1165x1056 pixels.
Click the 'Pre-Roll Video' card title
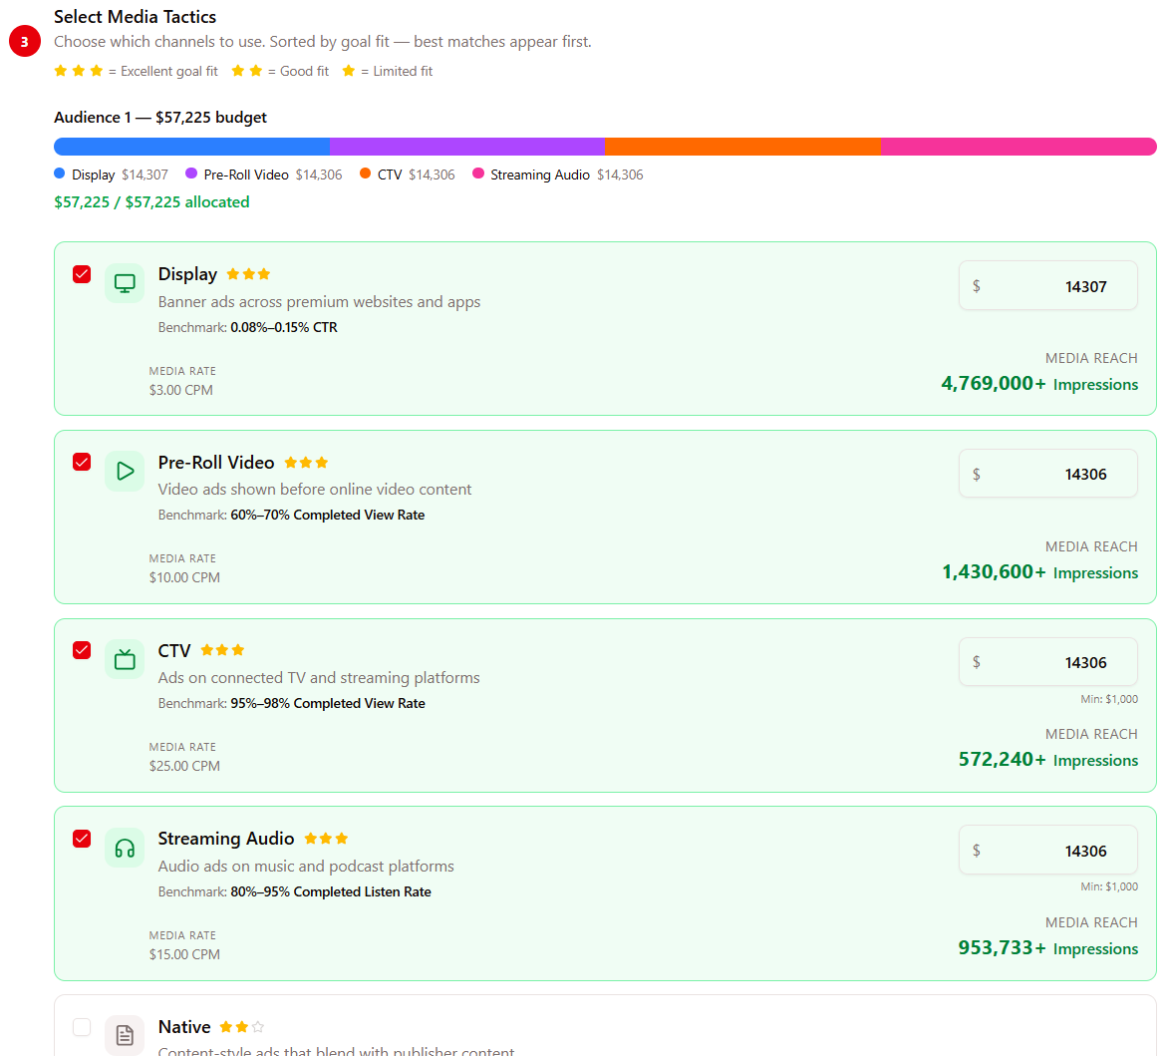point(216,463)
